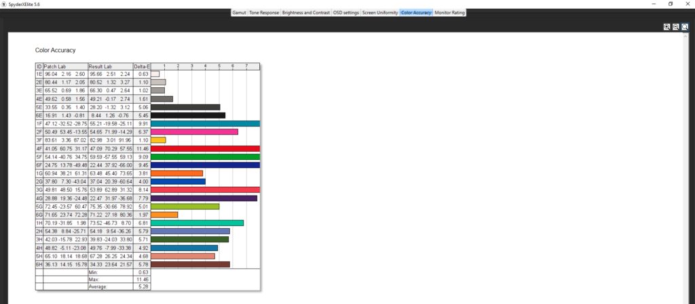
Task: Click the zoom out magnifier icon
Action: click(676, 27)
